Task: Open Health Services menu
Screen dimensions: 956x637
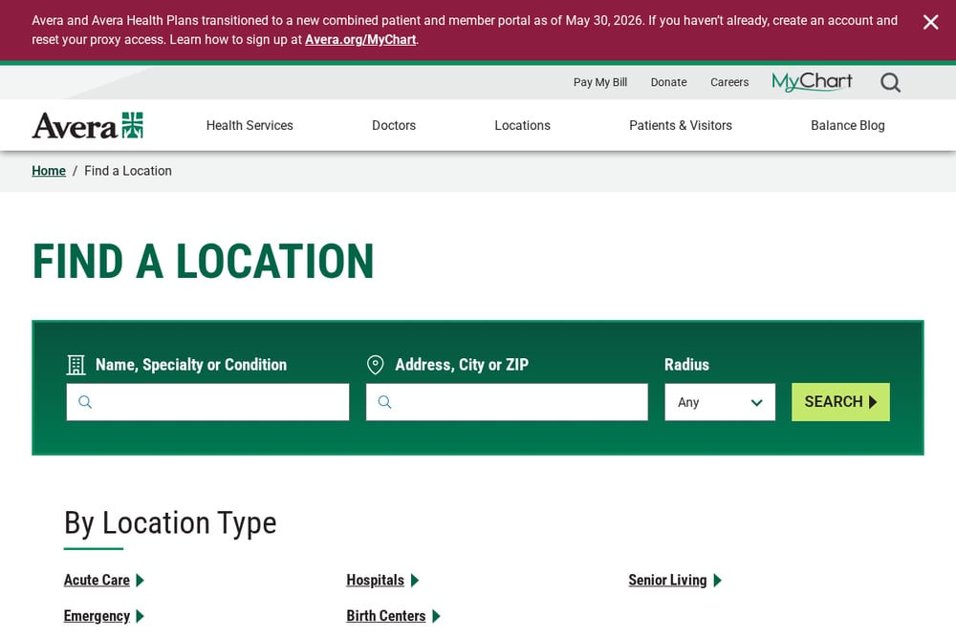Action: (250, 125)
